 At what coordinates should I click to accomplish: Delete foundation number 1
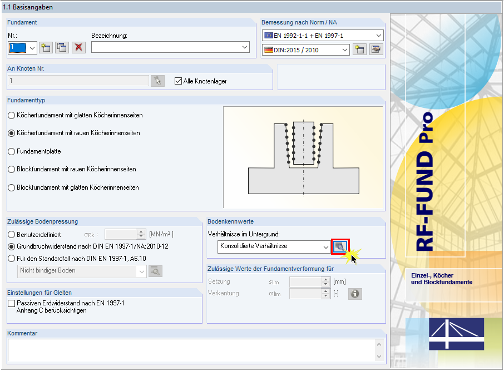[78, 47]
